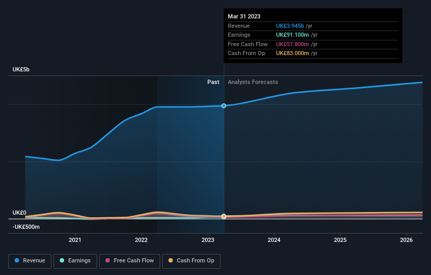Screen dimensions: 431x275
Task: Click the UK£57.800m free cash flow value
Action: point(292,44)
